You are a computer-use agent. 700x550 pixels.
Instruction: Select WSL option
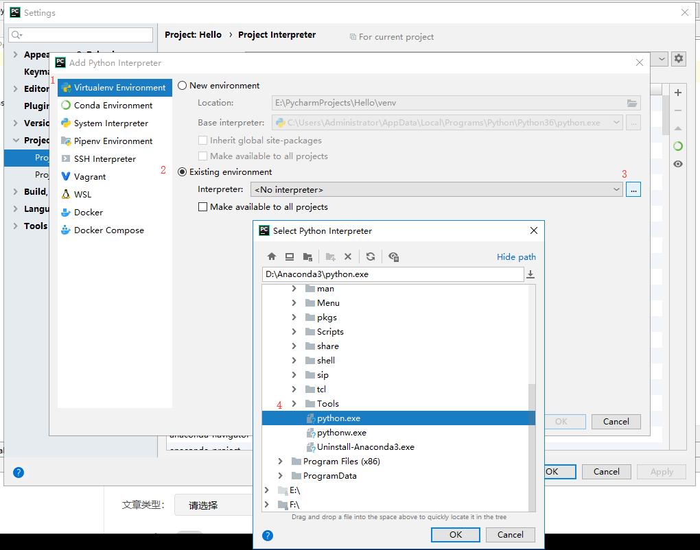point(115,195)
